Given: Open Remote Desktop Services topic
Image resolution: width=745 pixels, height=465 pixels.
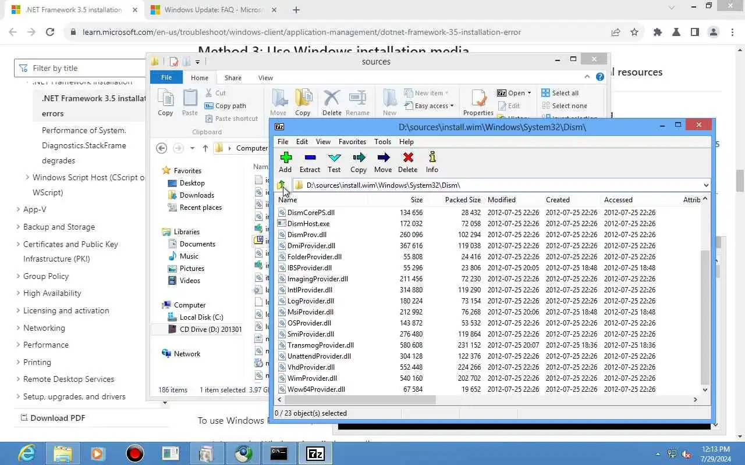Looking at the screenshot, I should [69, 379].
